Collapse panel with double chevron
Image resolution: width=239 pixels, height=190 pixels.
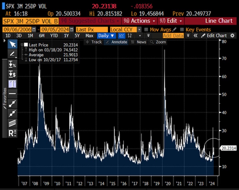[x=196, y=36]
